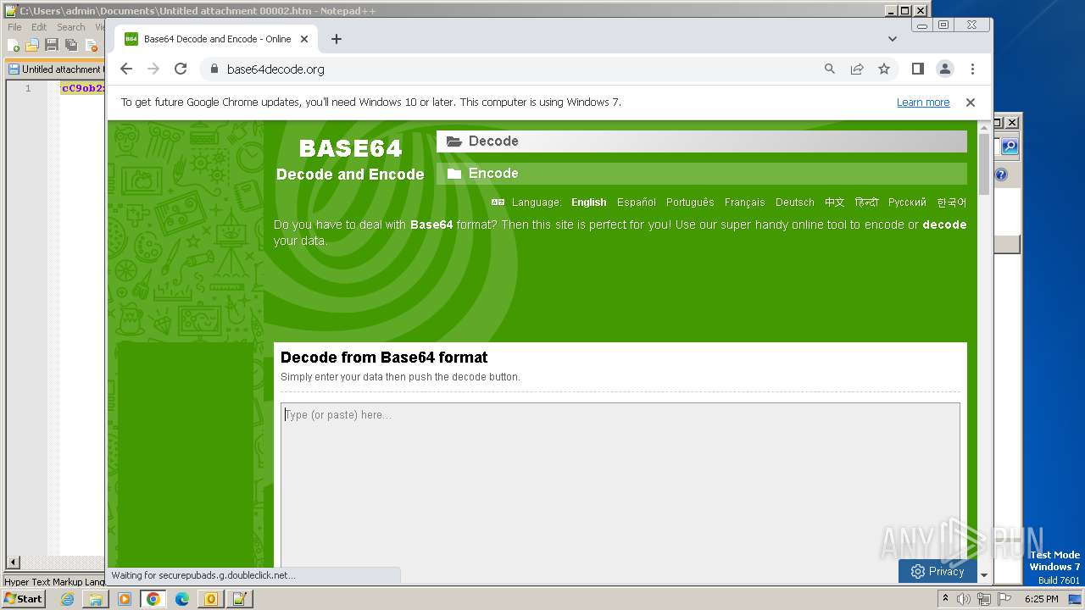Open Windows Explorer folder on taskbar

tap(96, 599)
